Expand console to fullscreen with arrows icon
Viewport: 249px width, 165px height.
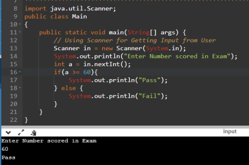21,133
